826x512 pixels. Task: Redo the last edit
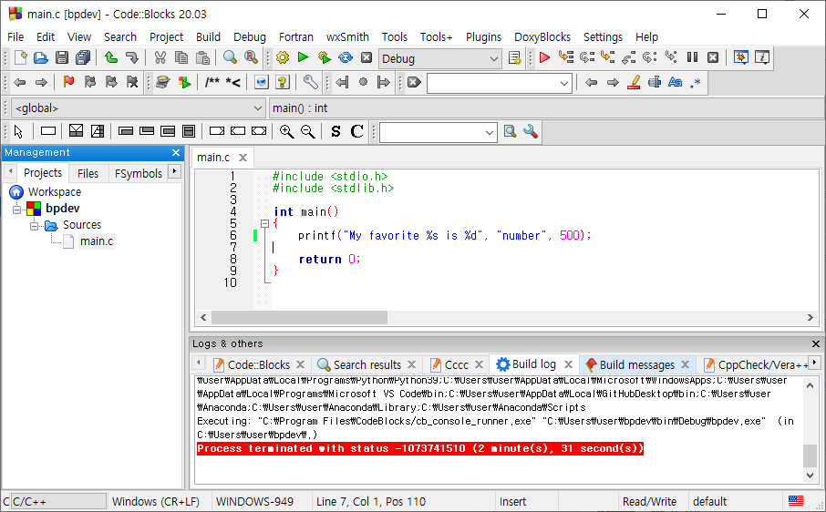click(132, 58)
